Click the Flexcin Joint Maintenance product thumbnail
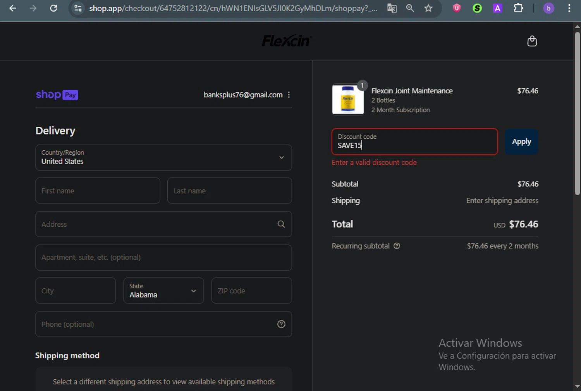 (348, 100)
